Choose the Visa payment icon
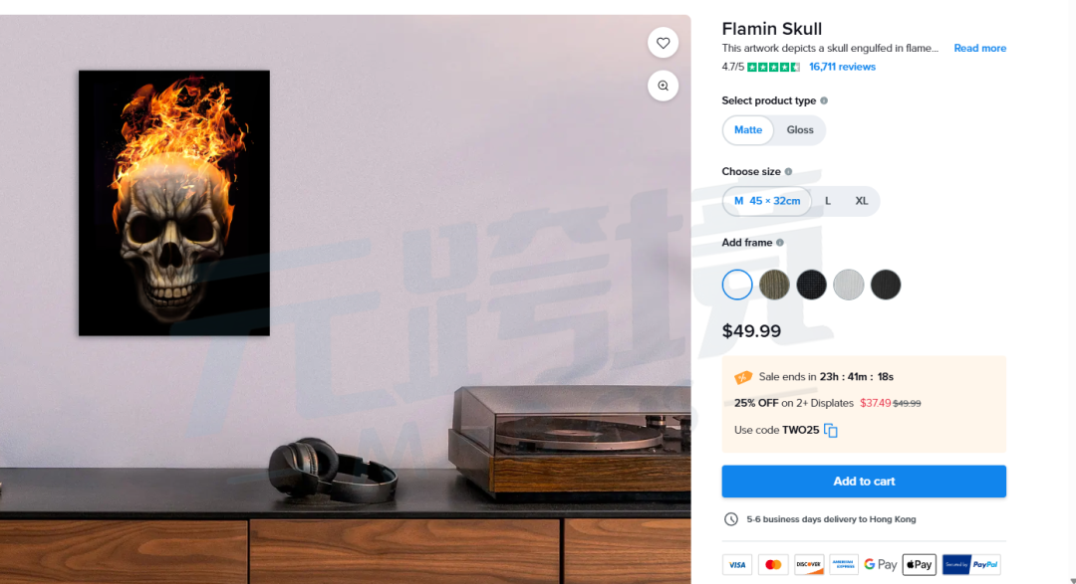Image resolution: width=1076 pixels, height=584 pixels. point(737,565)
